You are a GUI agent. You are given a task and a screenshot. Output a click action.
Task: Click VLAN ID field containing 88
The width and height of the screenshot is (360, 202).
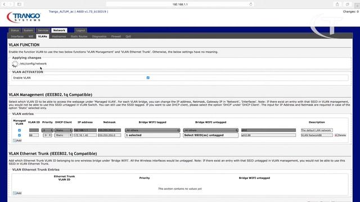pyautogui.click(x=34, y=135)
